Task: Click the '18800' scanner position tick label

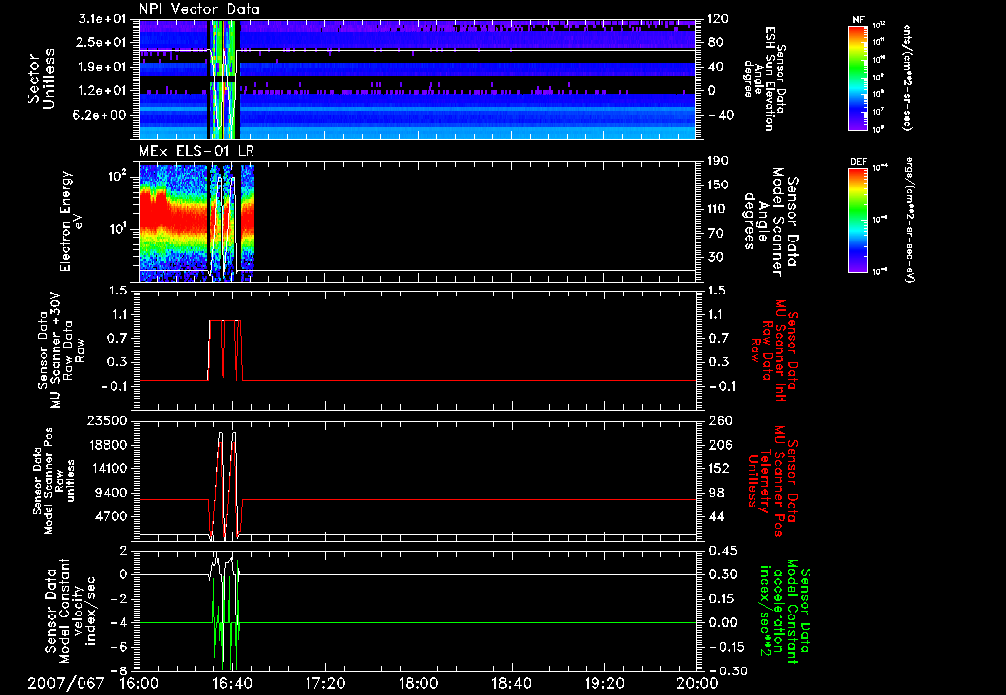Action: pyautogui.click(x=108, y=445)
